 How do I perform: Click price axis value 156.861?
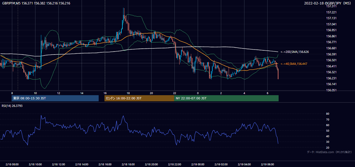(x=331, y=36)
